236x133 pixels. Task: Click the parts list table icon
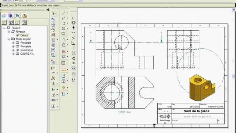(x=53, y=55)
